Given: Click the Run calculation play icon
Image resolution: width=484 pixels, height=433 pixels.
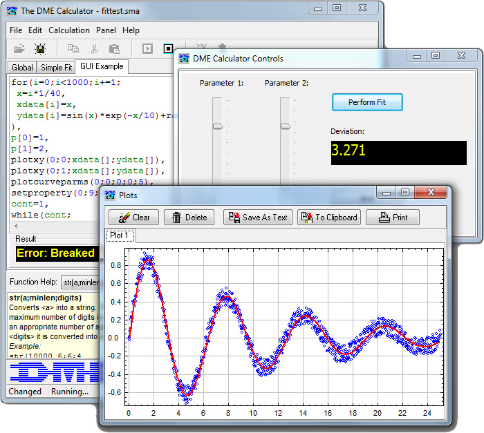Looking at the screenshot, I should (147, 49).
